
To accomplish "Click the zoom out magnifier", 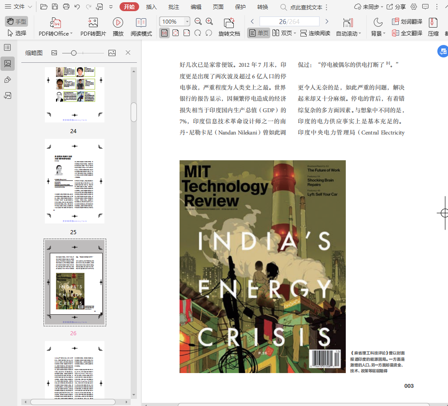I will pyautogui.click(x=198, y=21).
